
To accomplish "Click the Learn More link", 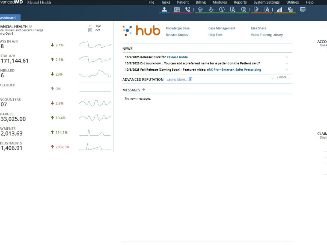I will pos(177,79).
